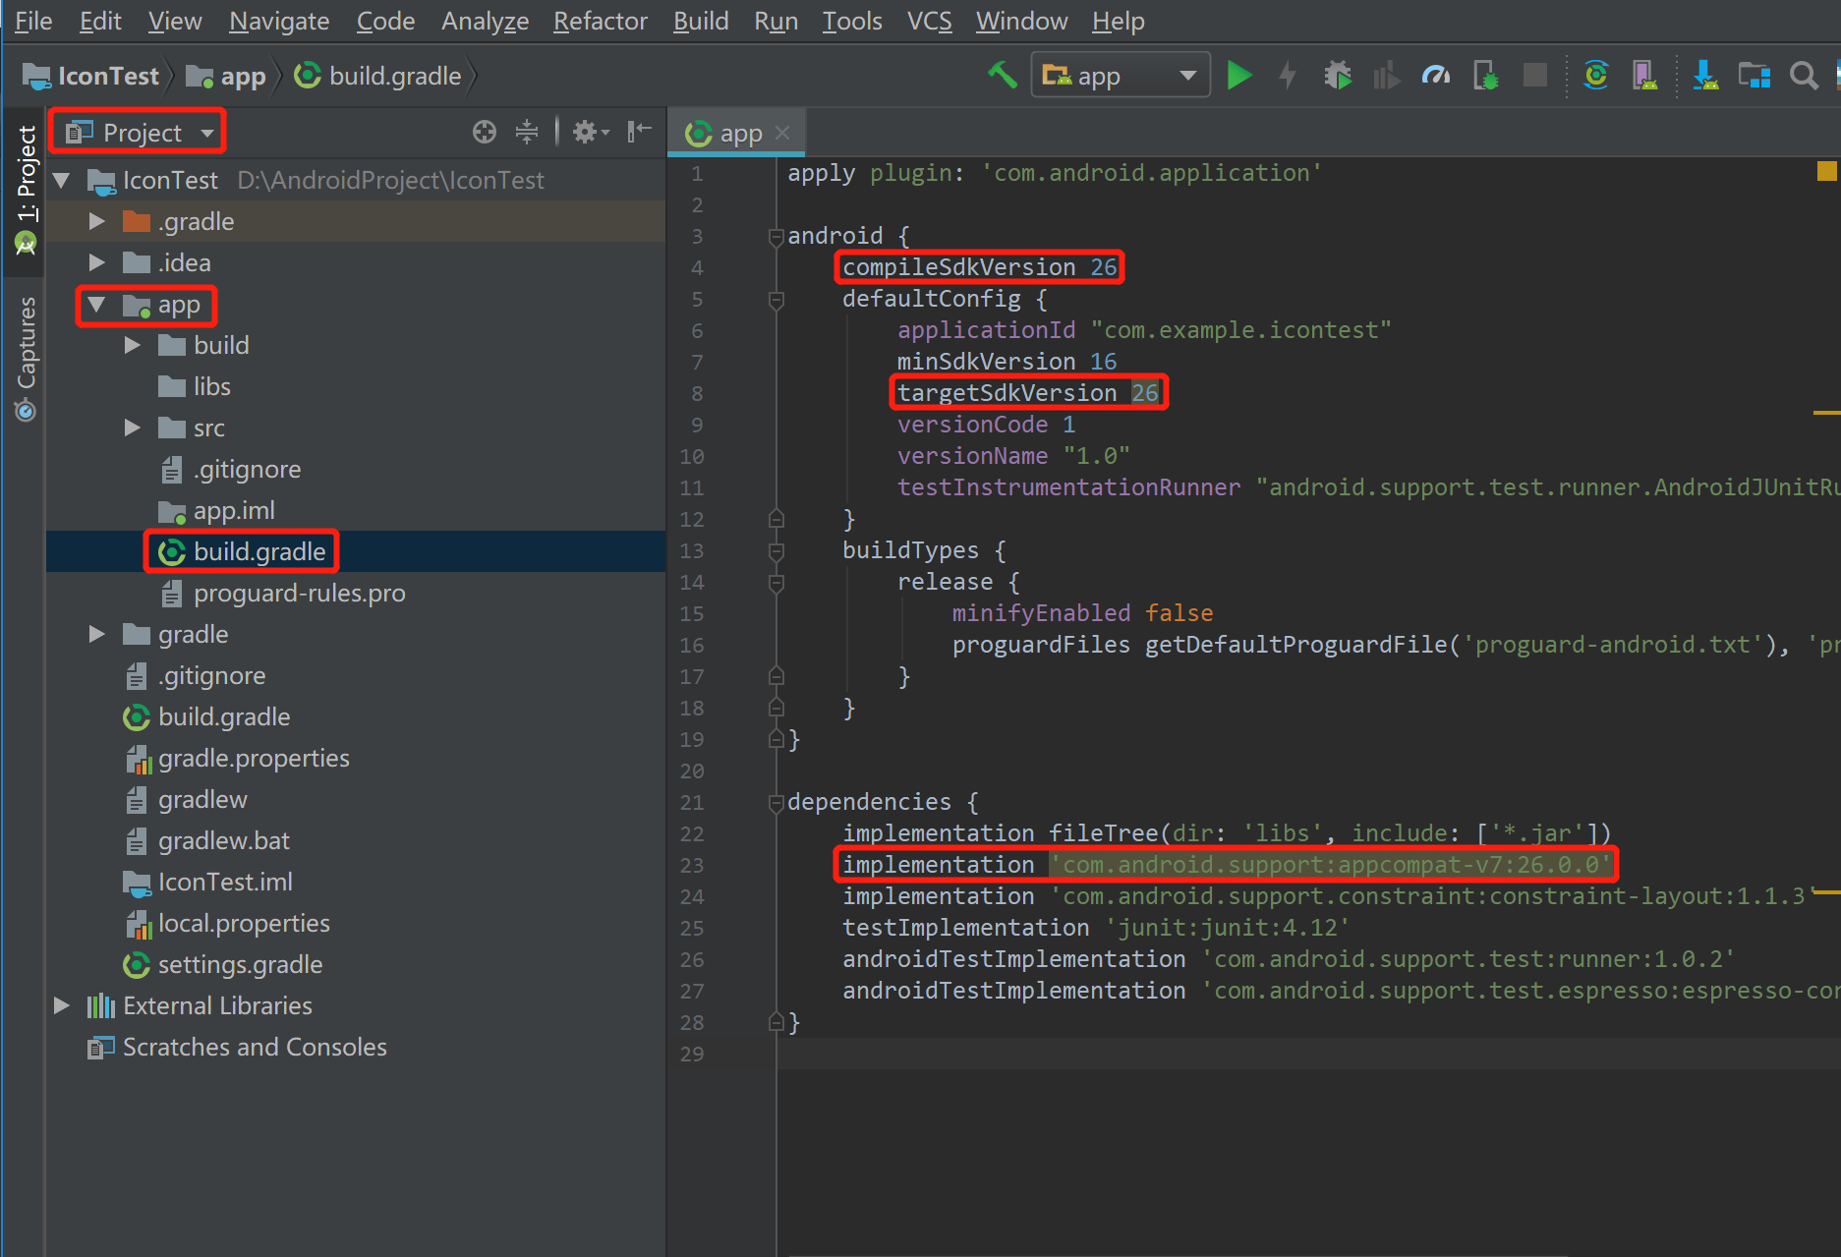Open the run configuration app dropdown

(1121, 75)
